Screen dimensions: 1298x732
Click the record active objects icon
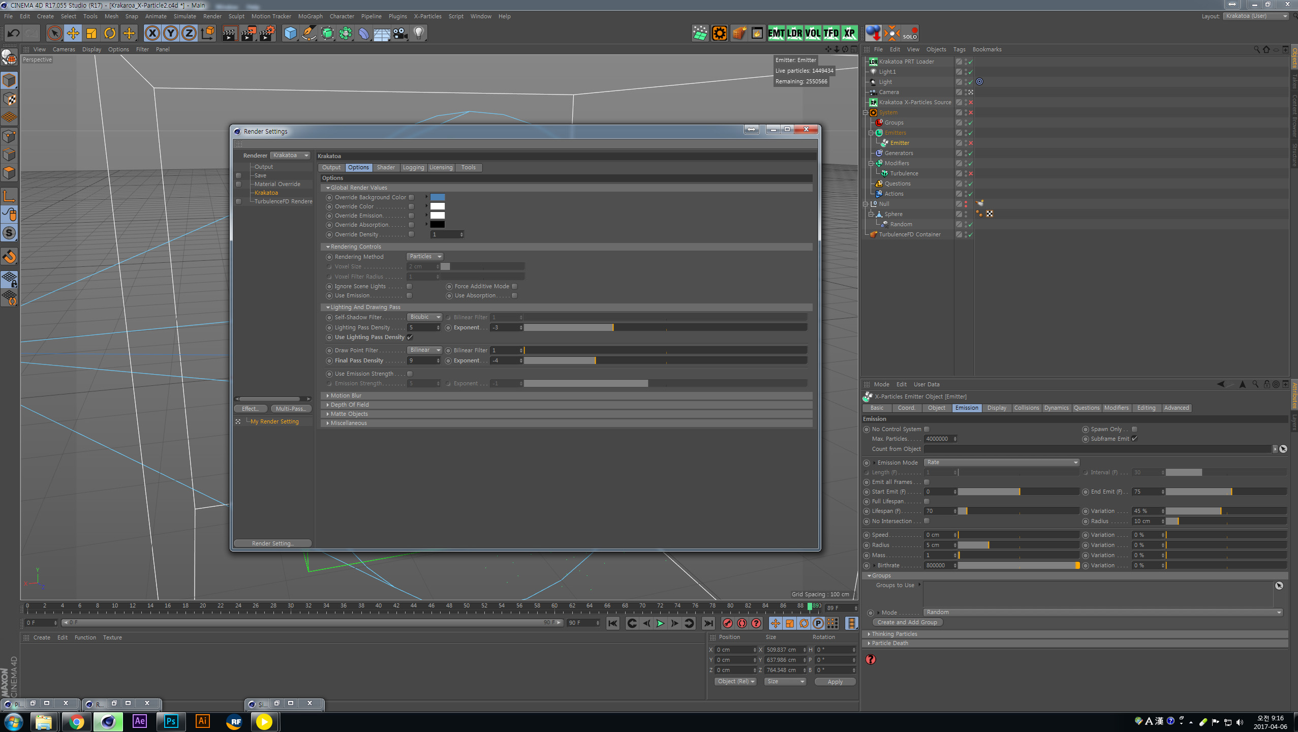point(728,623)
